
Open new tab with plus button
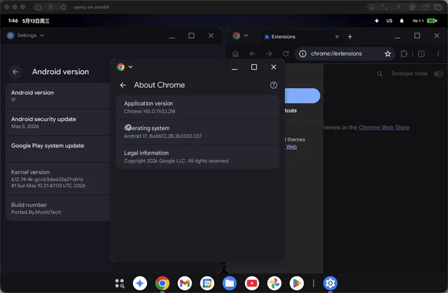pyautogui.click(x=350, y=37)
